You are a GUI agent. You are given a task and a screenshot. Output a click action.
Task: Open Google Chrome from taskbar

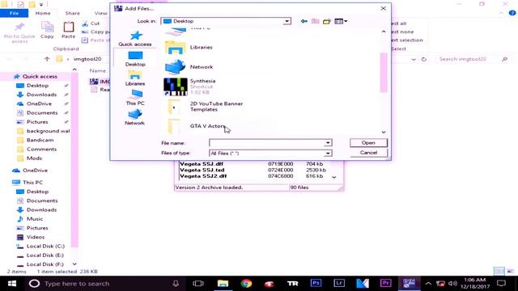click(x=246, y=284)
